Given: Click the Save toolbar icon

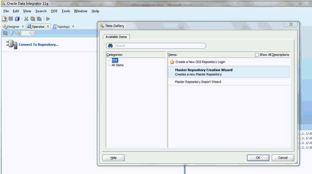Looking at the screenshot, I should (11, 19).
